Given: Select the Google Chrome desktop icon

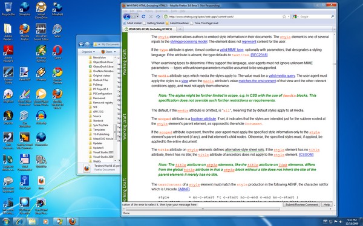Looking at the screenshot, I should point(57,76).
